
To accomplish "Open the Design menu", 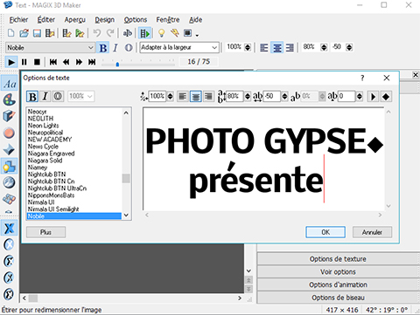I will point(104,20).
